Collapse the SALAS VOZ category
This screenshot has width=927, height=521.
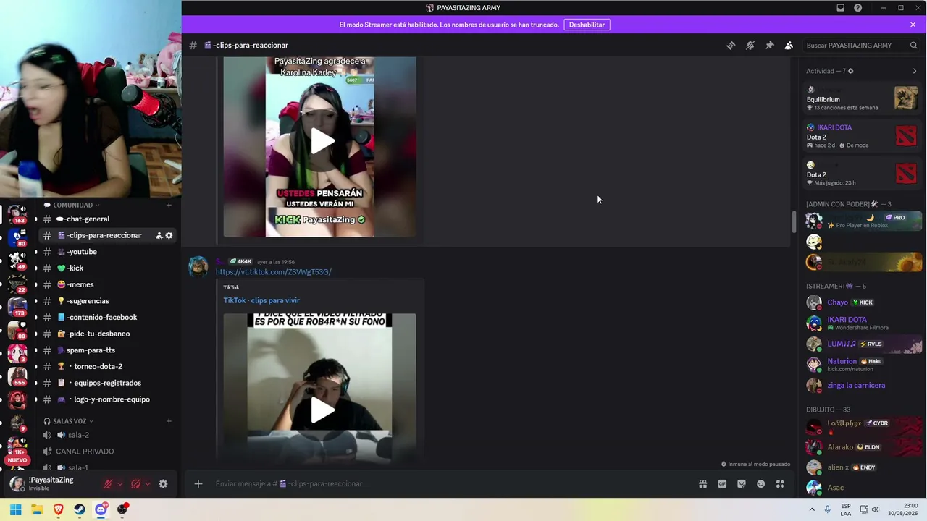[x=69, y=421]
